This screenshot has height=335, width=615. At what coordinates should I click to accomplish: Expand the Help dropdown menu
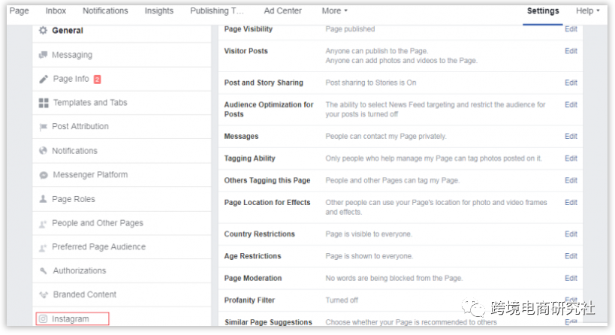tap(587, 11)
